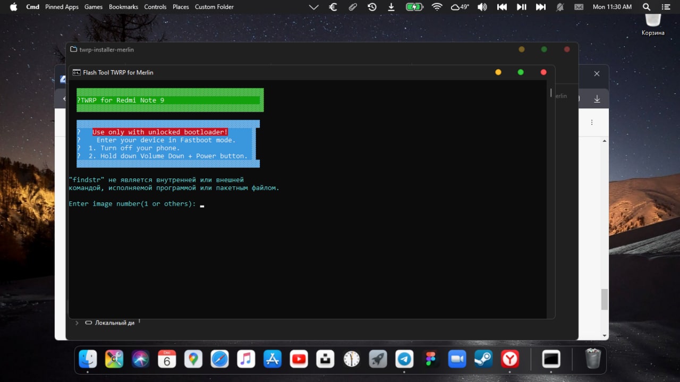Viewport: 680px width, 382px height.
Task: Open the Bookmarks menu
Action: 123,7
